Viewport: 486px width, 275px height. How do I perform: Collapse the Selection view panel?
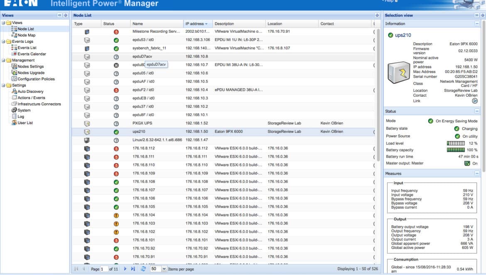477,15
